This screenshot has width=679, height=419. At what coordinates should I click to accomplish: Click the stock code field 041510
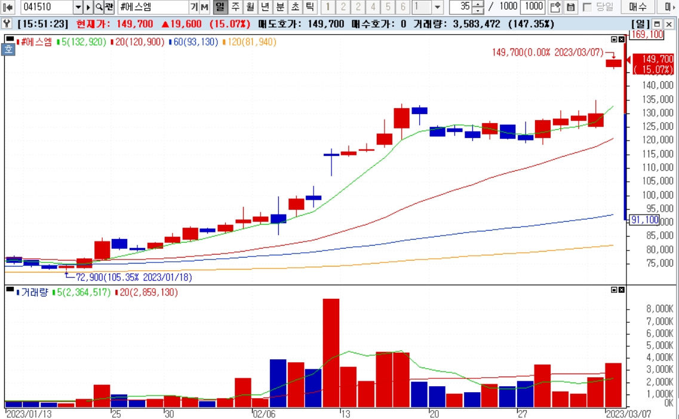[47, 7]
